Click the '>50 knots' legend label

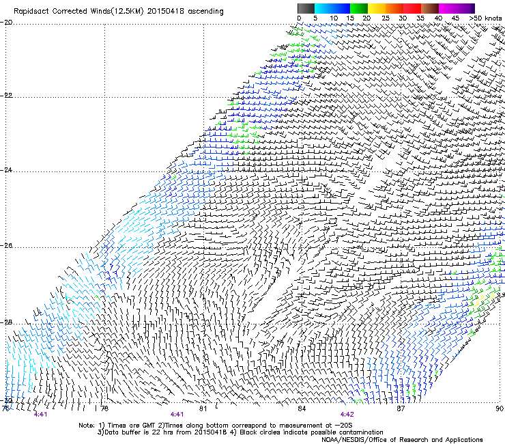485,18
